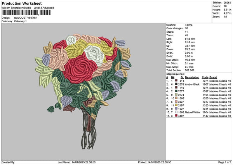Click thread code 1255

pyautogui.click(x=205, y=98)
